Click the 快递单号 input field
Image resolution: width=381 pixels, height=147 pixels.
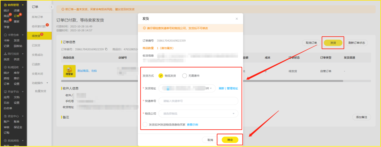point(198,101)
